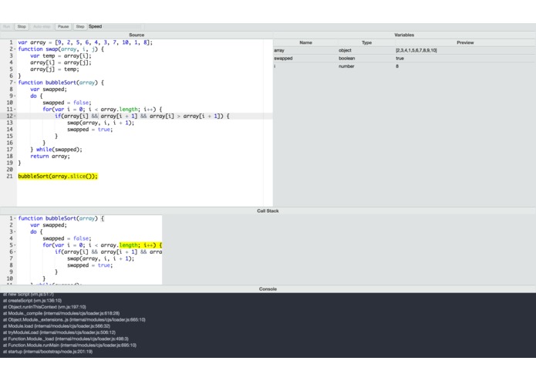This screenshot has width=536, height=381.
Task: Click the Step button
Action: tap(80, 27)
